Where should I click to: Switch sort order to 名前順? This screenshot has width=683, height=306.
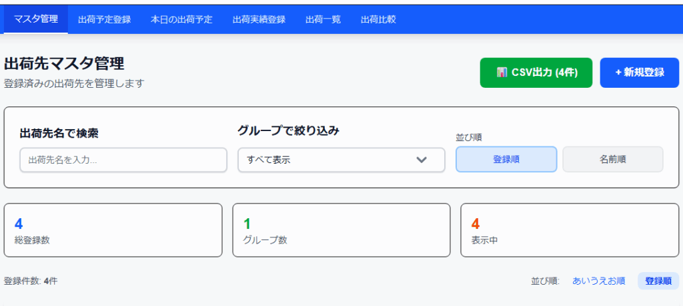pyautogui.click(x=612, y=160)
